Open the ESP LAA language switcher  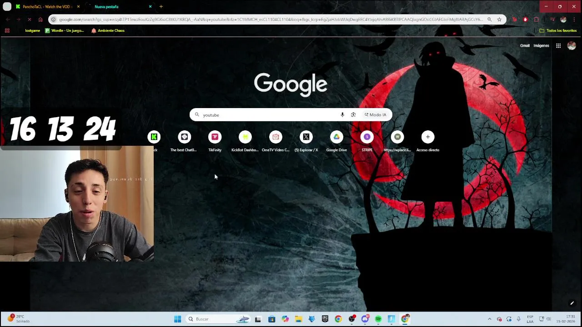coord(530,319)
